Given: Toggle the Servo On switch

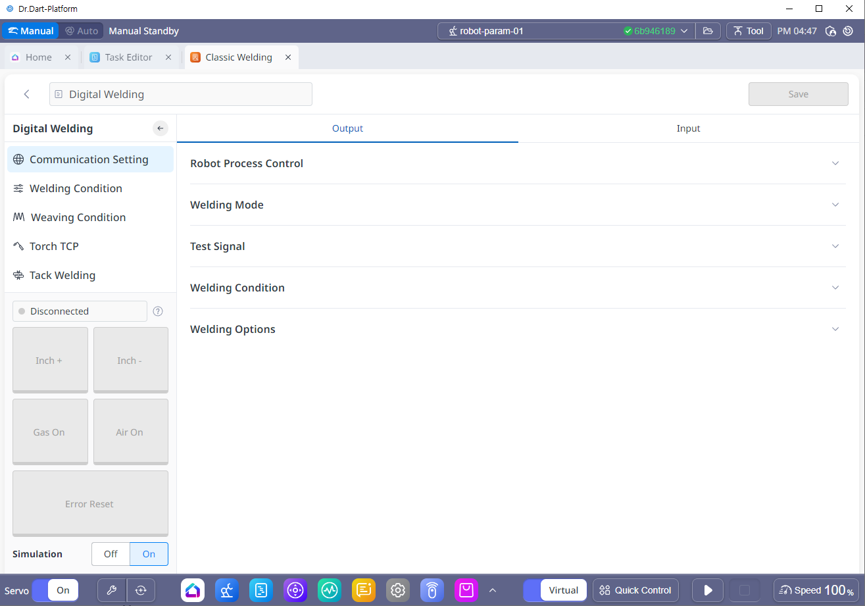Looking at the screenshot, I should 55,590.
